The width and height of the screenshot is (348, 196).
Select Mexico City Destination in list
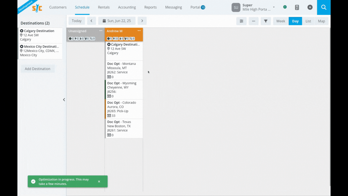[40, 51]
